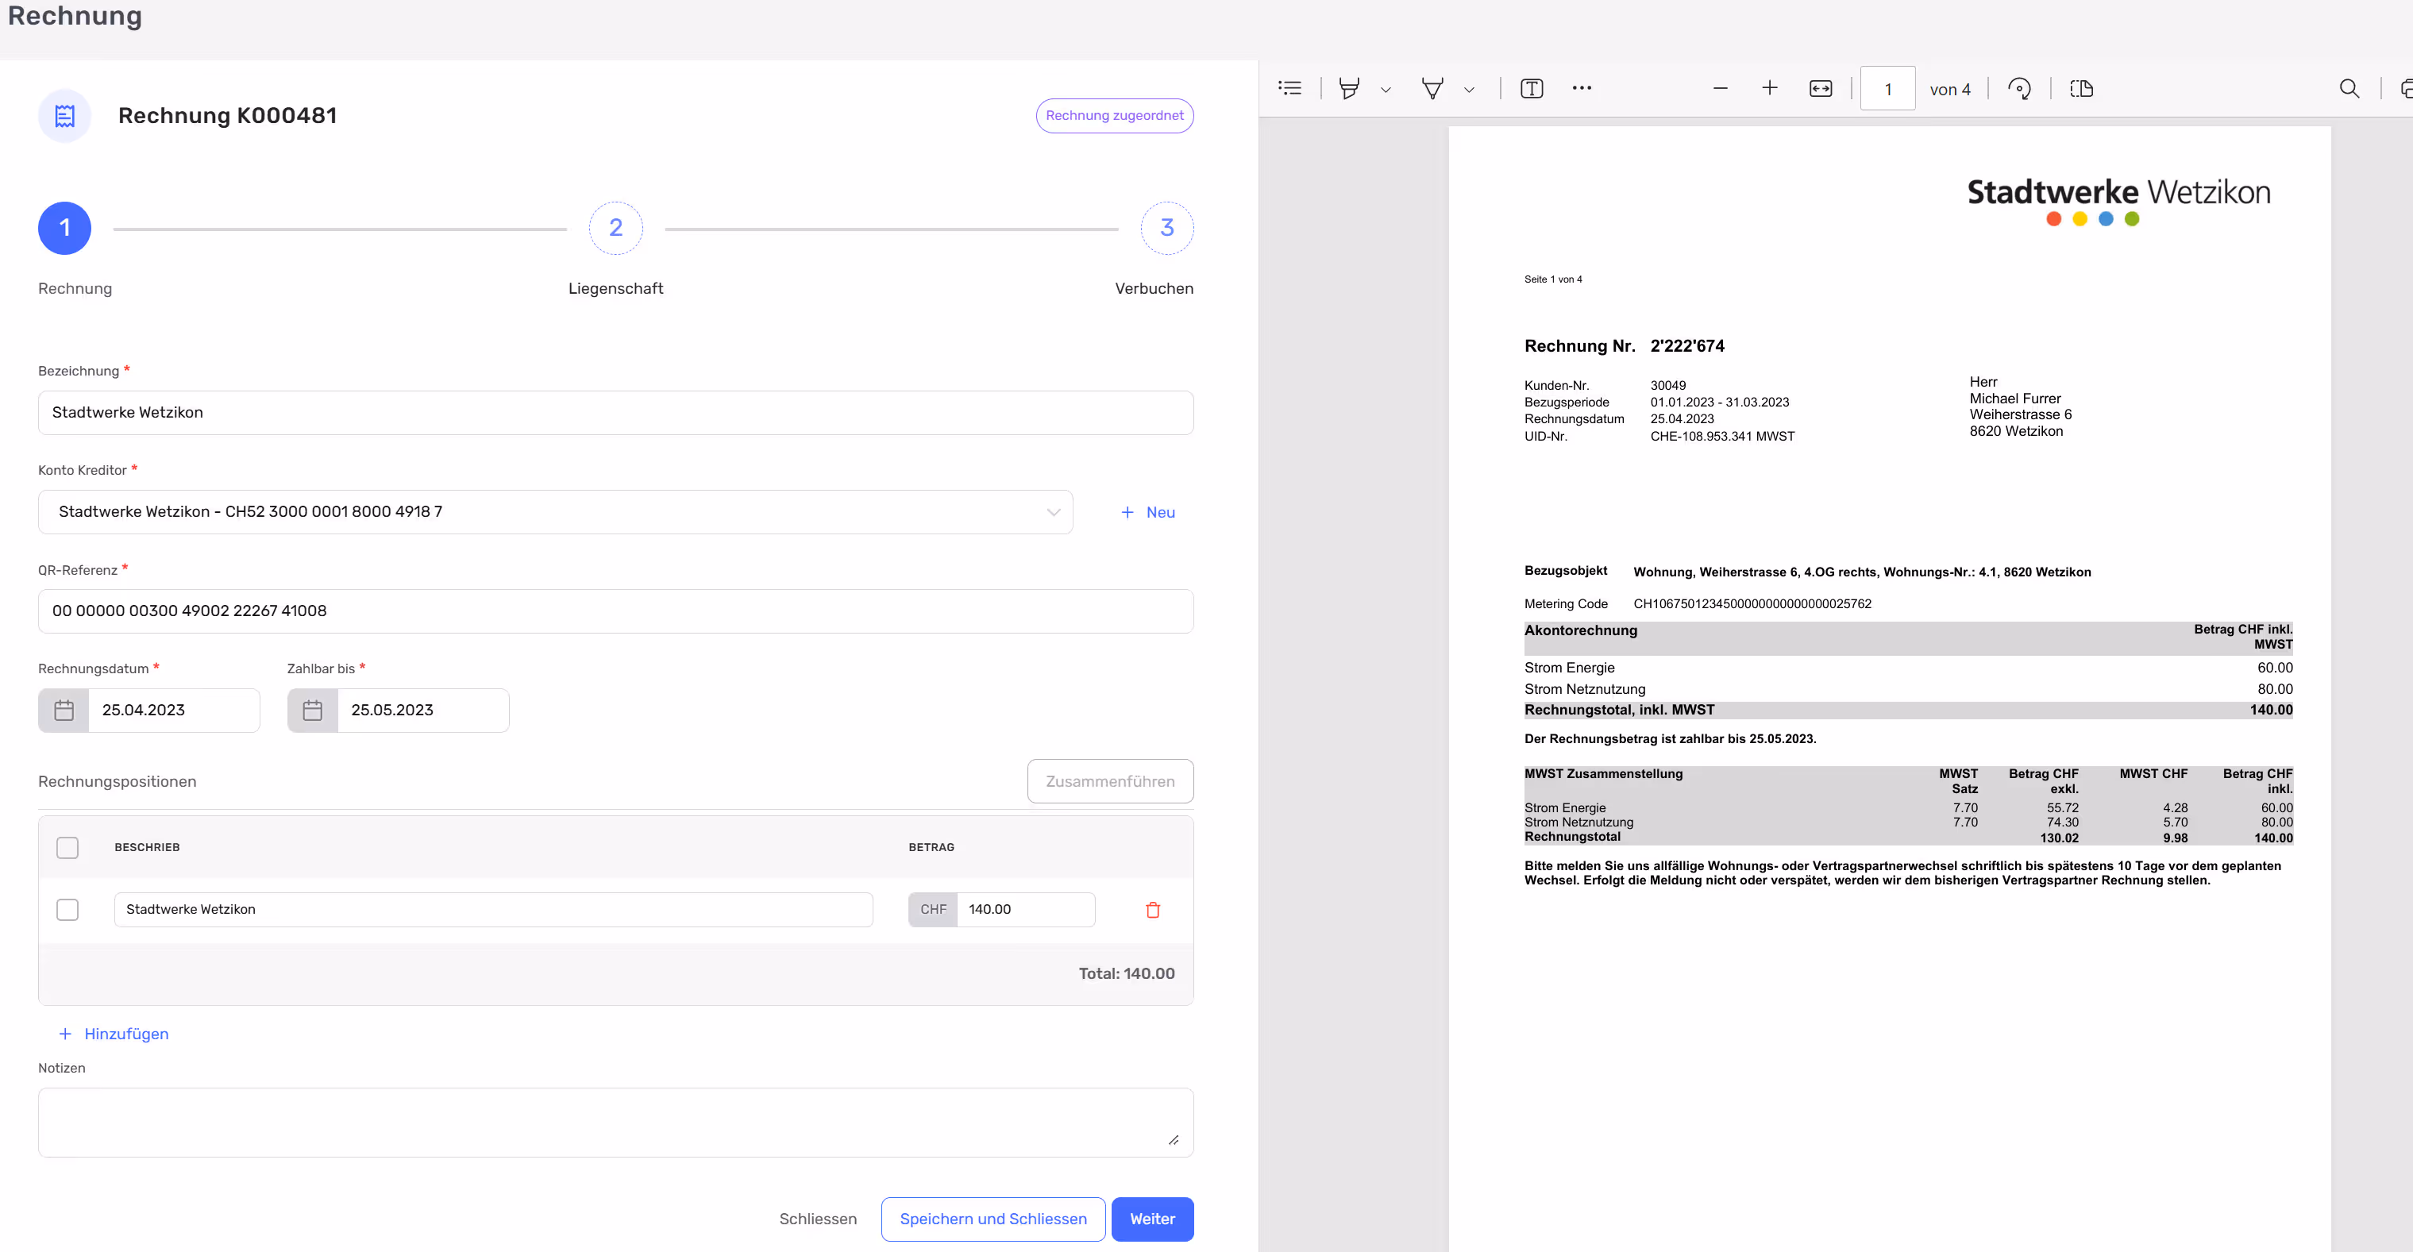Click the fit-to-width icon
This screenshot has height=1252, width=2413.
point(1820,88)
